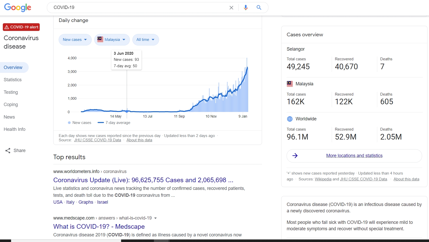Screen dimensions: 429x242
Task: Open the New cases dropdown
Action: point(75,40)
